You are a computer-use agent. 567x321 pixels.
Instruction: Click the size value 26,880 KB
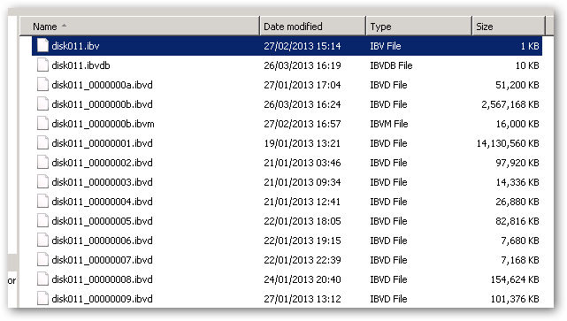[x=517, y=202]
